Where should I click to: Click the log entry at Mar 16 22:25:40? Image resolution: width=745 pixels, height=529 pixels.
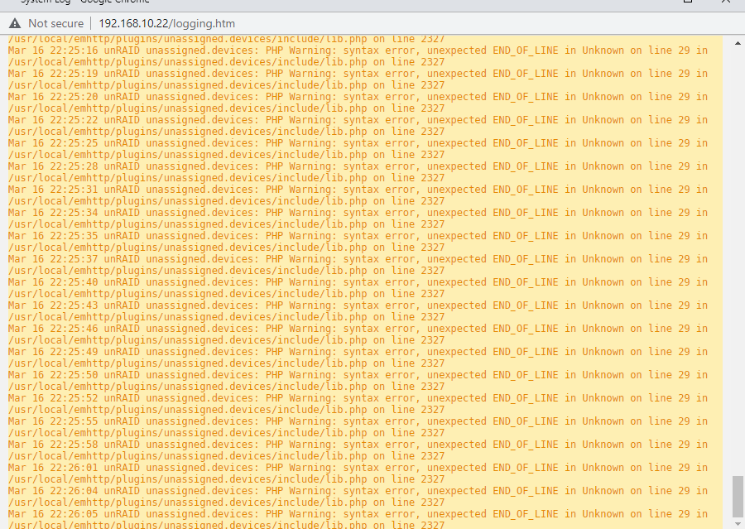pyautogui.click(x=358, y=288)
